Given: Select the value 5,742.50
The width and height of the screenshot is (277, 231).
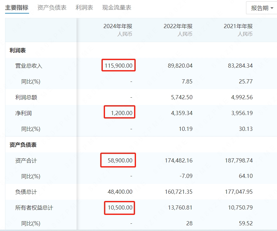Looking at the screenshot, I should point(182,97).
